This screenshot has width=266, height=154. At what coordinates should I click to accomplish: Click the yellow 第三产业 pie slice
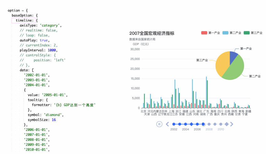[222, 64]
